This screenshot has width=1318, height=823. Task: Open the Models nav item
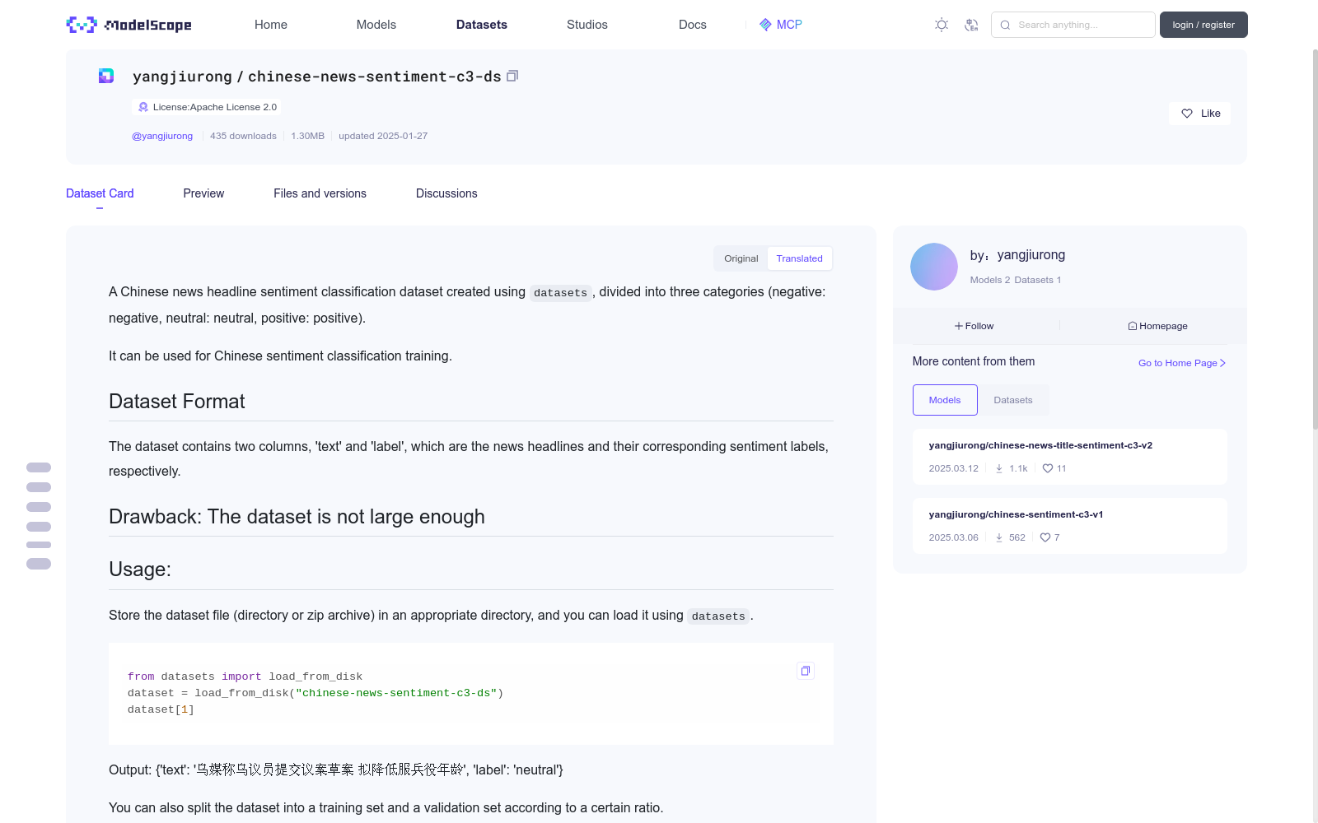point(376,25)
